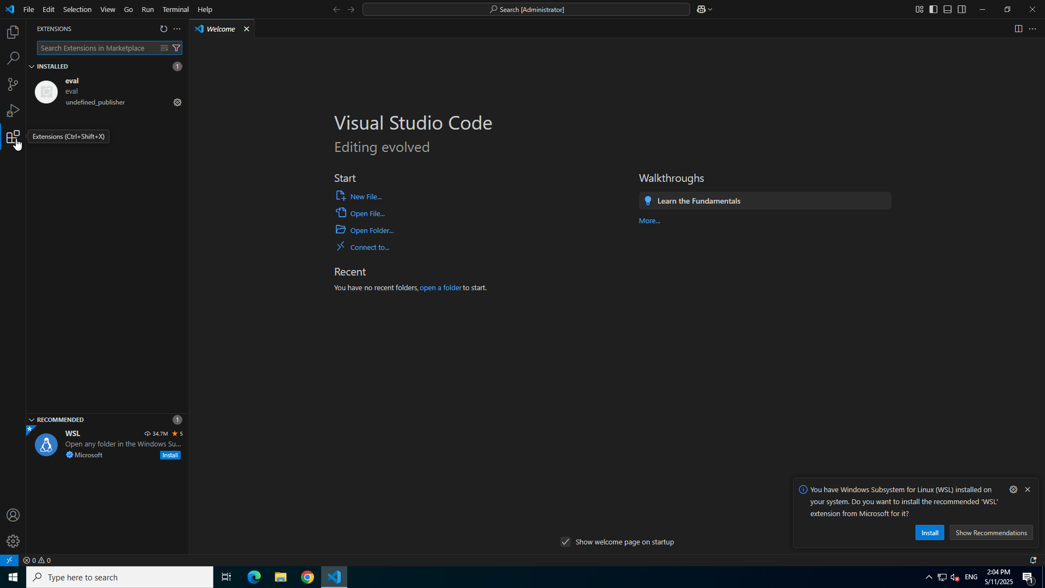Click the Search Extensions in Marketplace field
1045x588 pixels.
(97, 48)
